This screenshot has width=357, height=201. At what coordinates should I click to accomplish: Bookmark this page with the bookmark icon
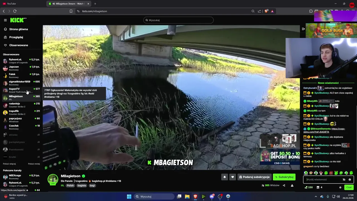click(71, 11)
